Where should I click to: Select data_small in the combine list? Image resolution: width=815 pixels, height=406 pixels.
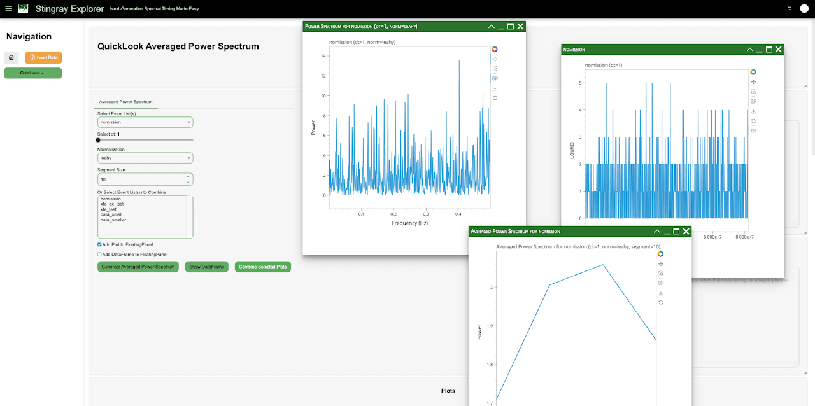coord(111,214)
